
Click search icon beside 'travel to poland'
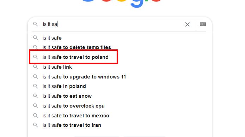(x=36, y=57)
